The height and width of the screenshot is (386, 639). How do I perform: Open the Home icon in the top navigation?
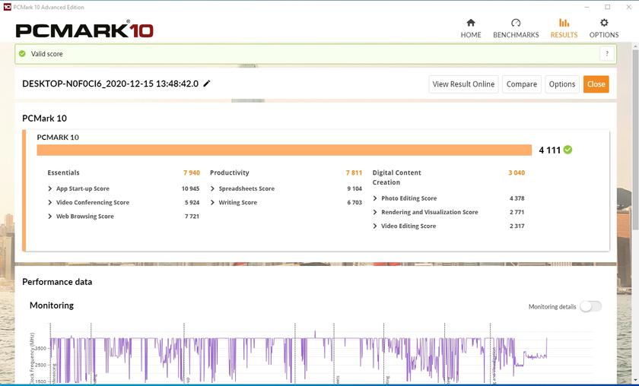click(471, 23)
